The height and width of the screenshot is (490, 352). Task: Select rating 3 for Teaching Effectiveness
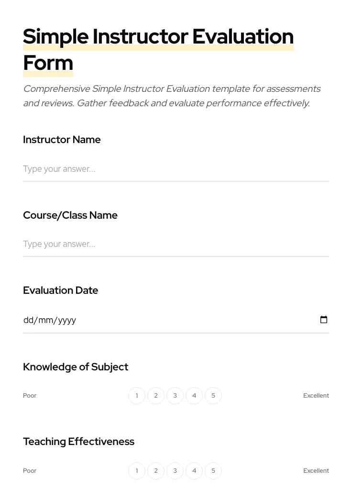[x=175, y=470]
